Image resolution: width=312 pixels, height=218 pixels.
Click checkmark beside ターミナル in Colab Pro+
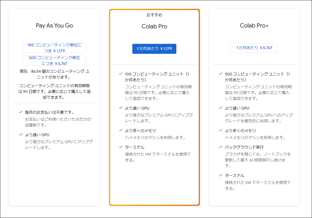pos(220,175)
